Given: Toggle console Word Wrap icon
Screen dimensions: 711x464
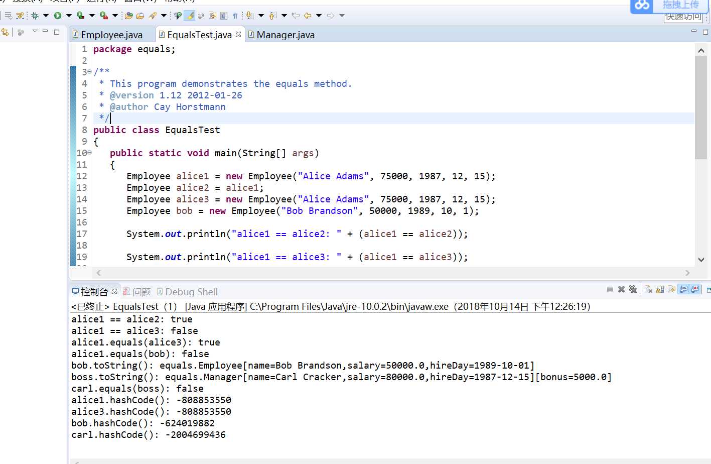Looking at the screenshot, I should pyautogui.click(x=671, y=289).
